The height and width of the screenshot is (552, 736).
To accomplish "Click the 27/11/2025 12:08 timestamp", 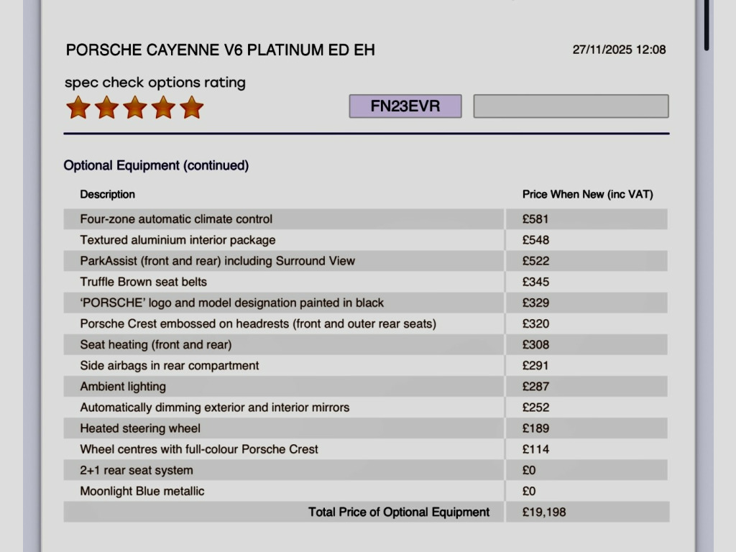I will click(x=619, y=50).
